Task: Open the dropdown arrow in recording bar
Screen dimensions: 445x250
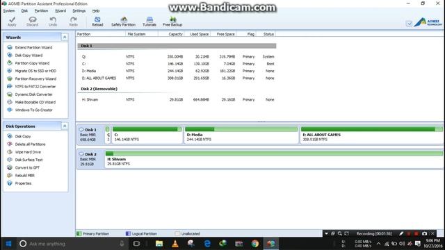Action: click(326, 233)
